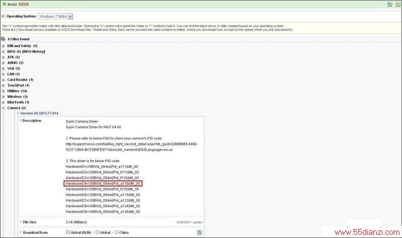Viewport: 402px width, 238px height.
Task: Click the HardwareID3 Pid_f116 line
Action: coord(102,178)
